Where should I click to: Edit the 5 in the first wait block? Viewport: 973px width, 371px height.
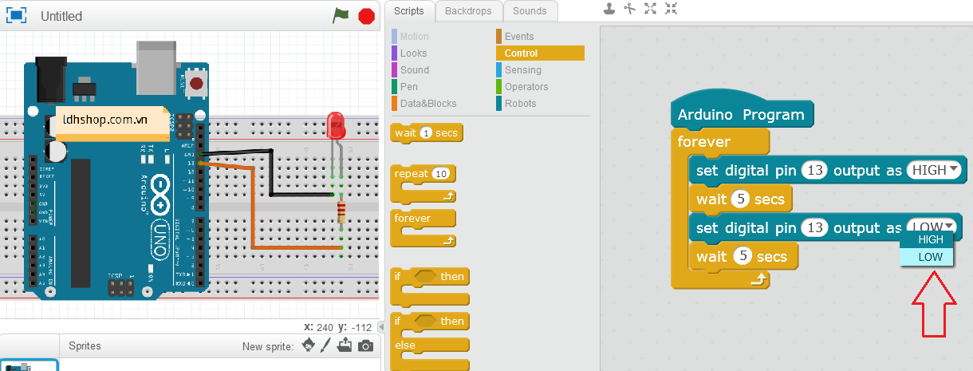click(x=742, y=199)
